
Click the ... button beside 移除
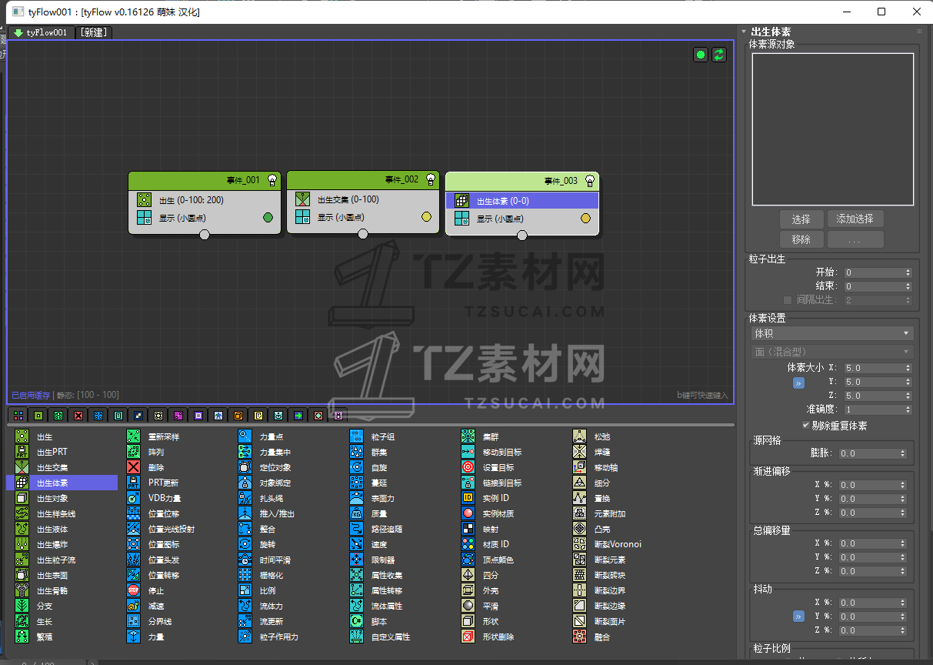click(855, 239)
